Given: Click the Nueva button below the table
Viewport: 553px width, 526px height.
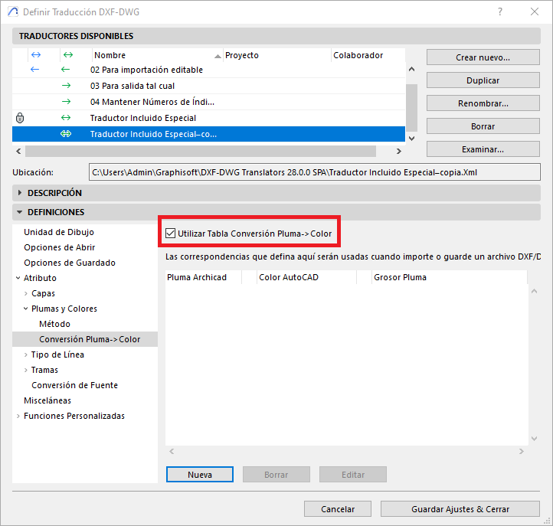Looking at the screenshot, I should [x=200, y=475].
